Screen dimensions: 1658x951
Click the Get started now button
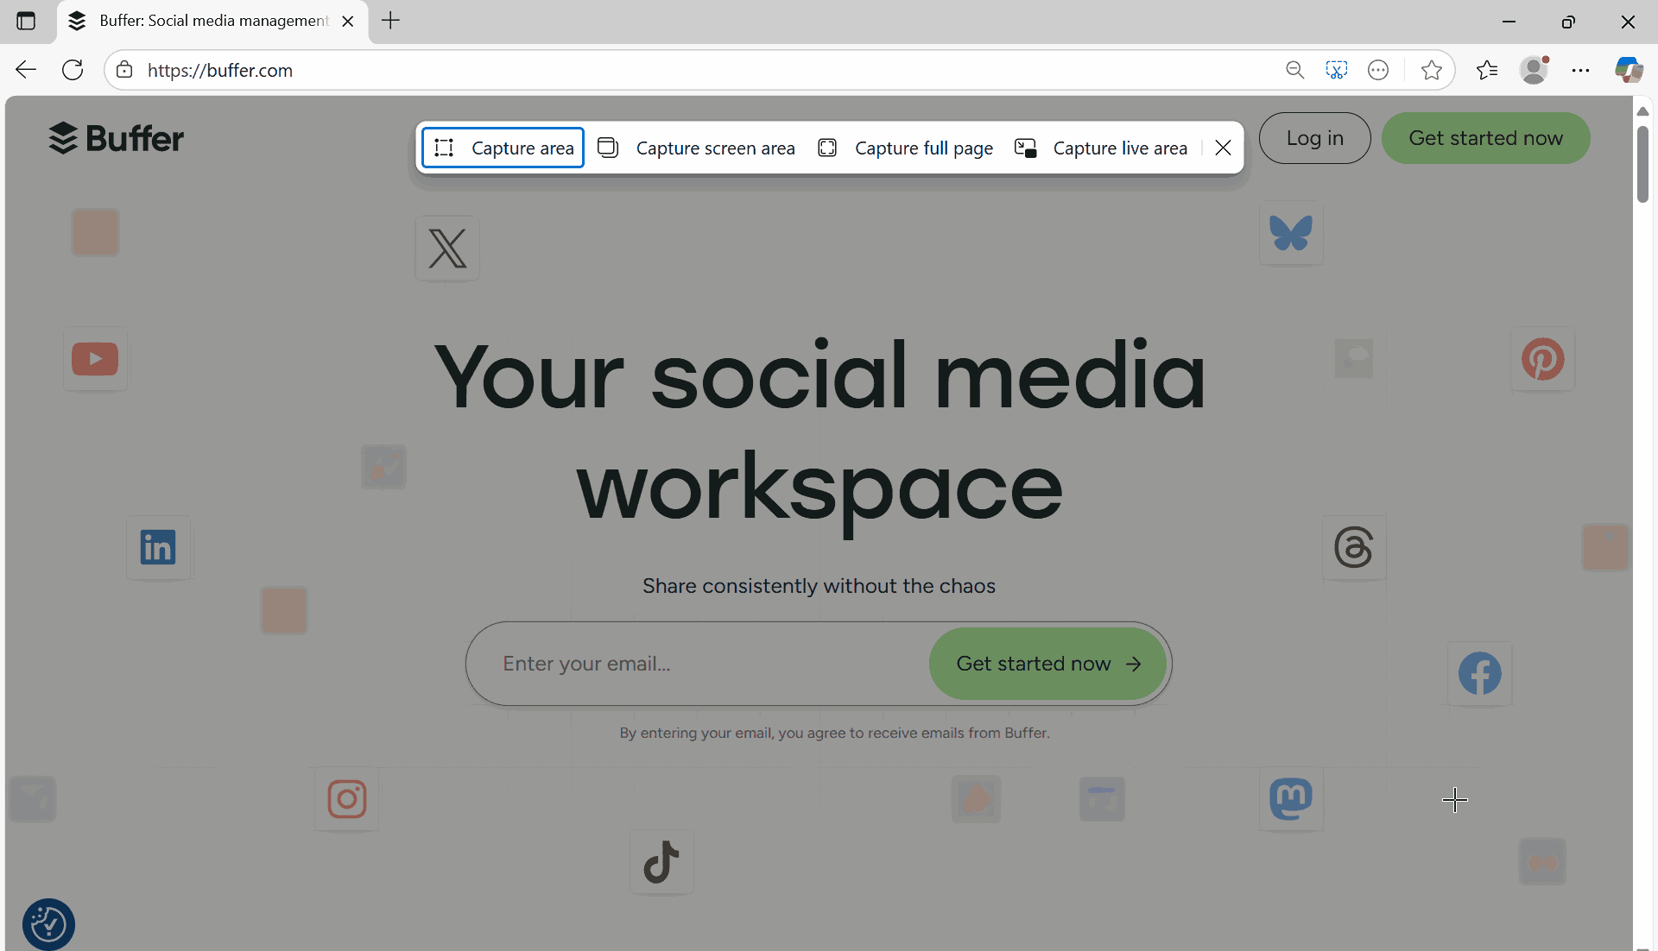click(1485, 138)
